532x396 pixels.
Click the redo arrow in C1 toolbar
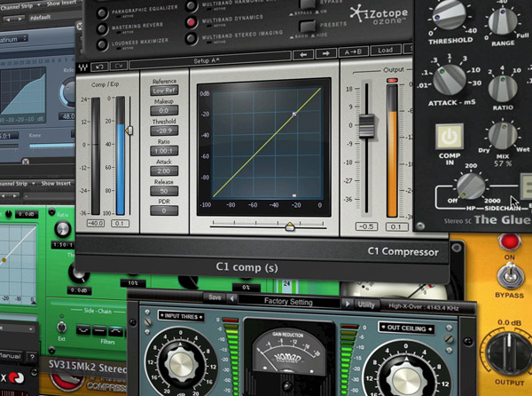click(x=119, y=66)
